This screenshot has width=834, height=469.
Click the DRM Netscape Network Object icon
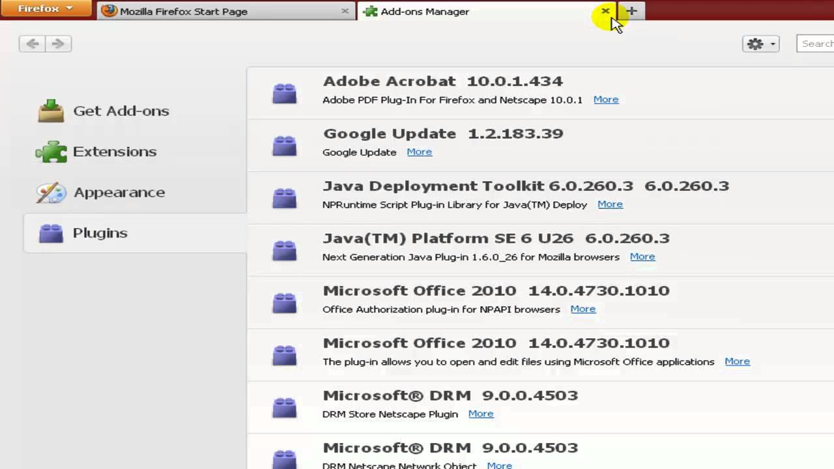click(x=284, y=459)
